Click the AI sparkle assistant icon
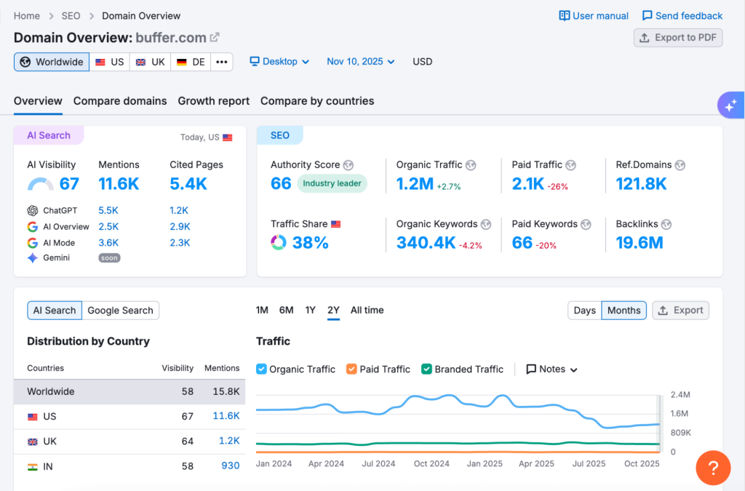Screen dimensions: 745x491 coord(730,105)
